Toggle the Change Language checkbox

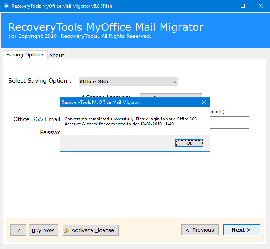pos(81,96)
